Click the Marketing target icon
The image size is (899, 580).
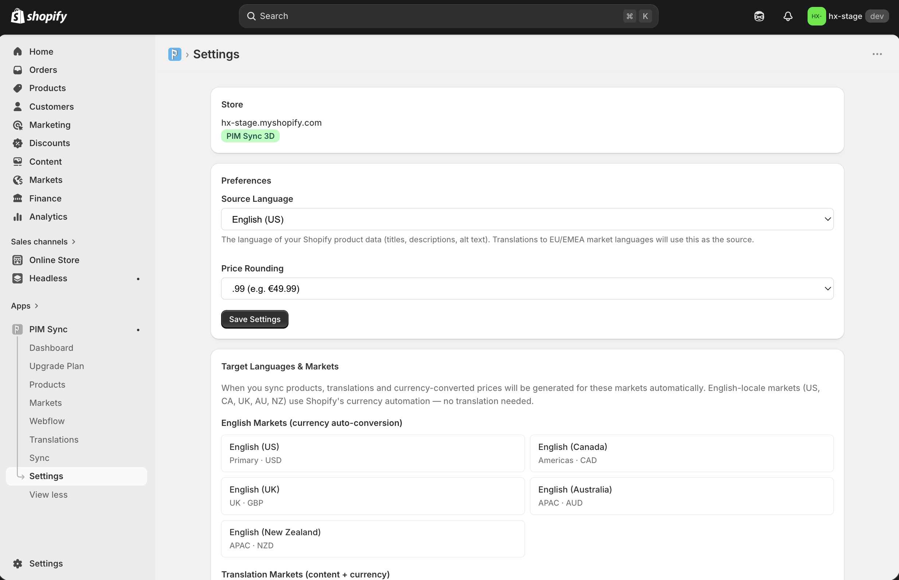pos(18,125)
